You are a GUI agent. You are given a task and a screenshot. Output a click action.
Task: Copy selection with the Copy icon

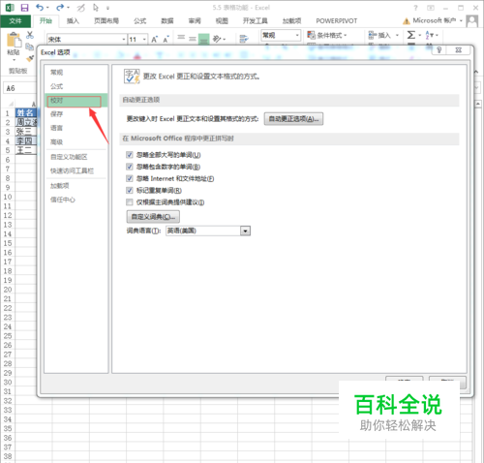coord(30,46)
